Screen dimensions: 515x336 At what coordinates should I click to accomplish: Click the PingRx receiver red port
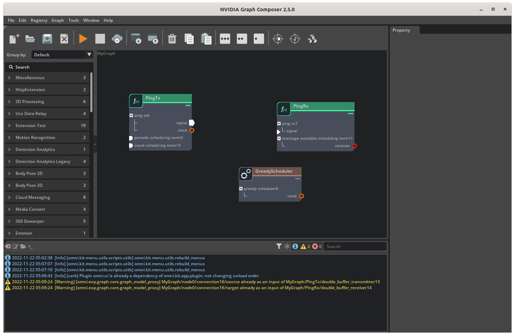coord(355,146)
